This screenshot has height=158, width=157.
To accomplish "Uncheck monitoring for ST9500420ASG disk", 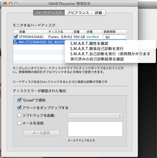I will tap(16, 37).
